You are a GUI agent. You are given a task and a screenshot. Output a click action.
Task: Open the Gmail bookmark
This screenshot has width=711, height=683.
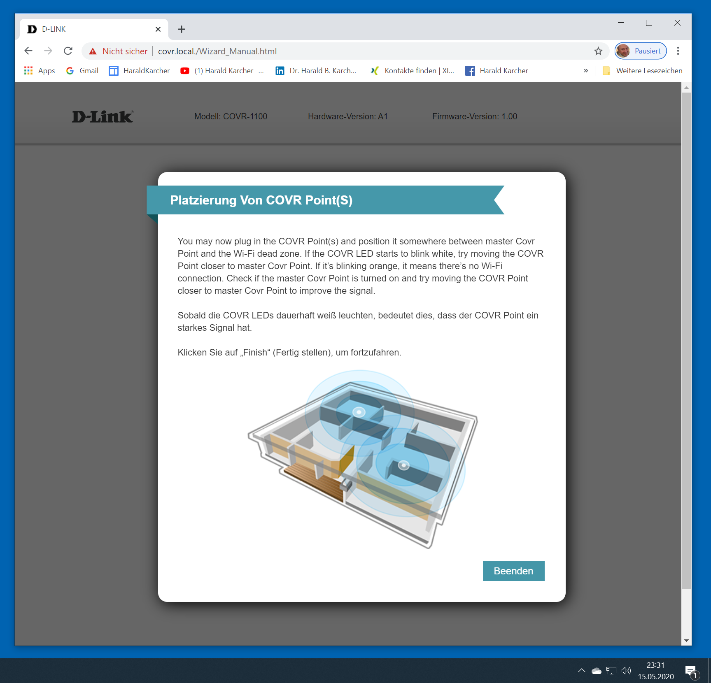(82, 71)
